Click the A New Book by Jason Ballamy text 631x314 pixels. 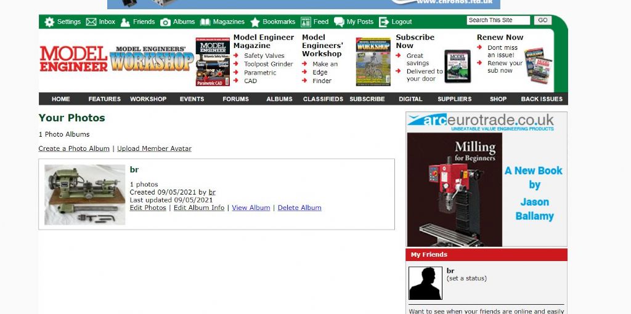pos(534,193)
